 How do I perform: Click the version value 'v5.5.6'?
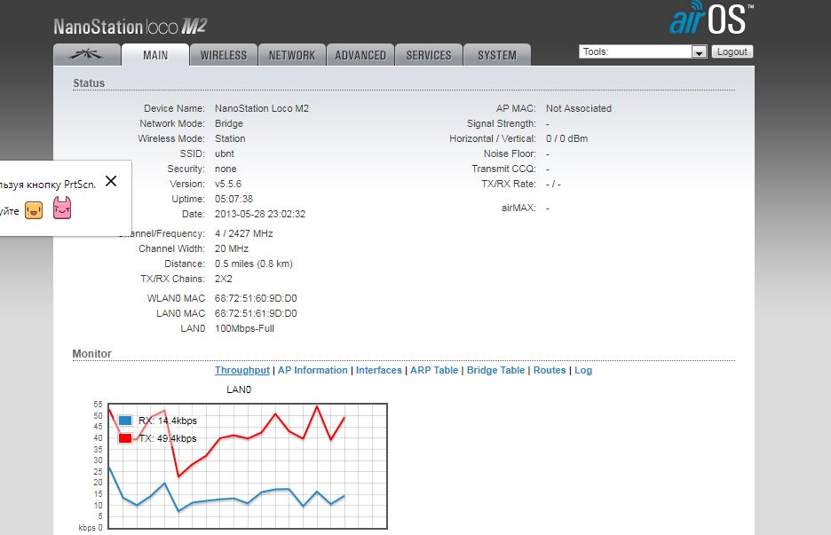tap(228, 184)
